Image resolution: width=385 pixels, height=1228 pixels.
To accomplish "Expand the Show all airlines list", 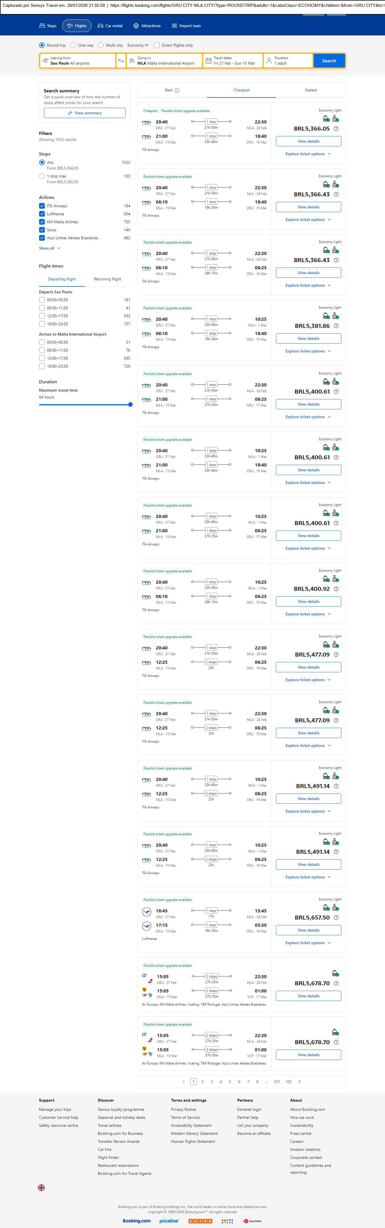I will coord(49,248).
